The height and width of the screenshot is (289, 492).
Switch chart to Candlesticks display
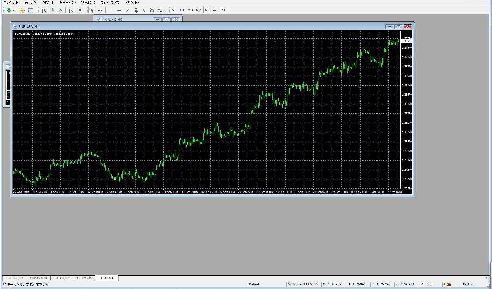pyautogui.click(x=52, y=10)
